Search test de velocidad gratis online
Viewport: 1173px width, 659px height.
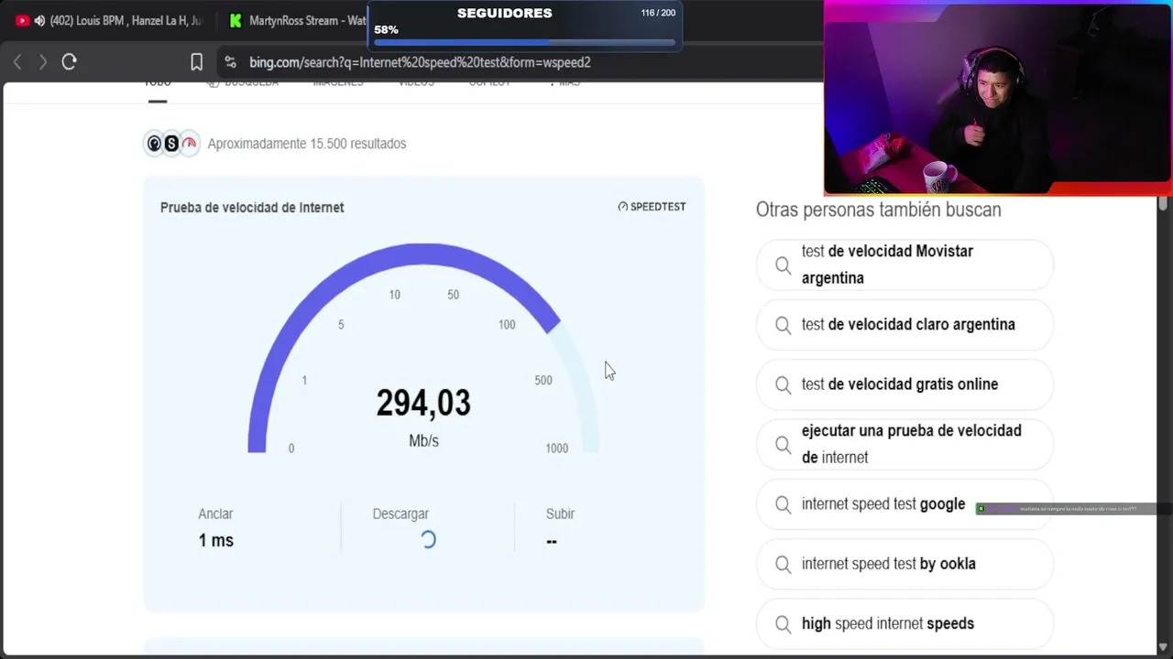904,384
